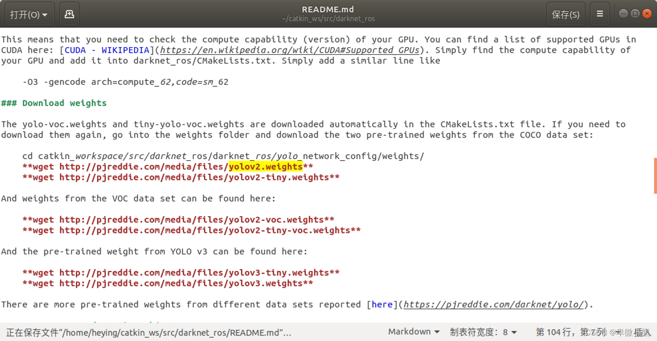The width and height of the screenshot is (657, 341).
Task: Click the yolov3-tiny.weights wget line
Action: coord(181,273)
